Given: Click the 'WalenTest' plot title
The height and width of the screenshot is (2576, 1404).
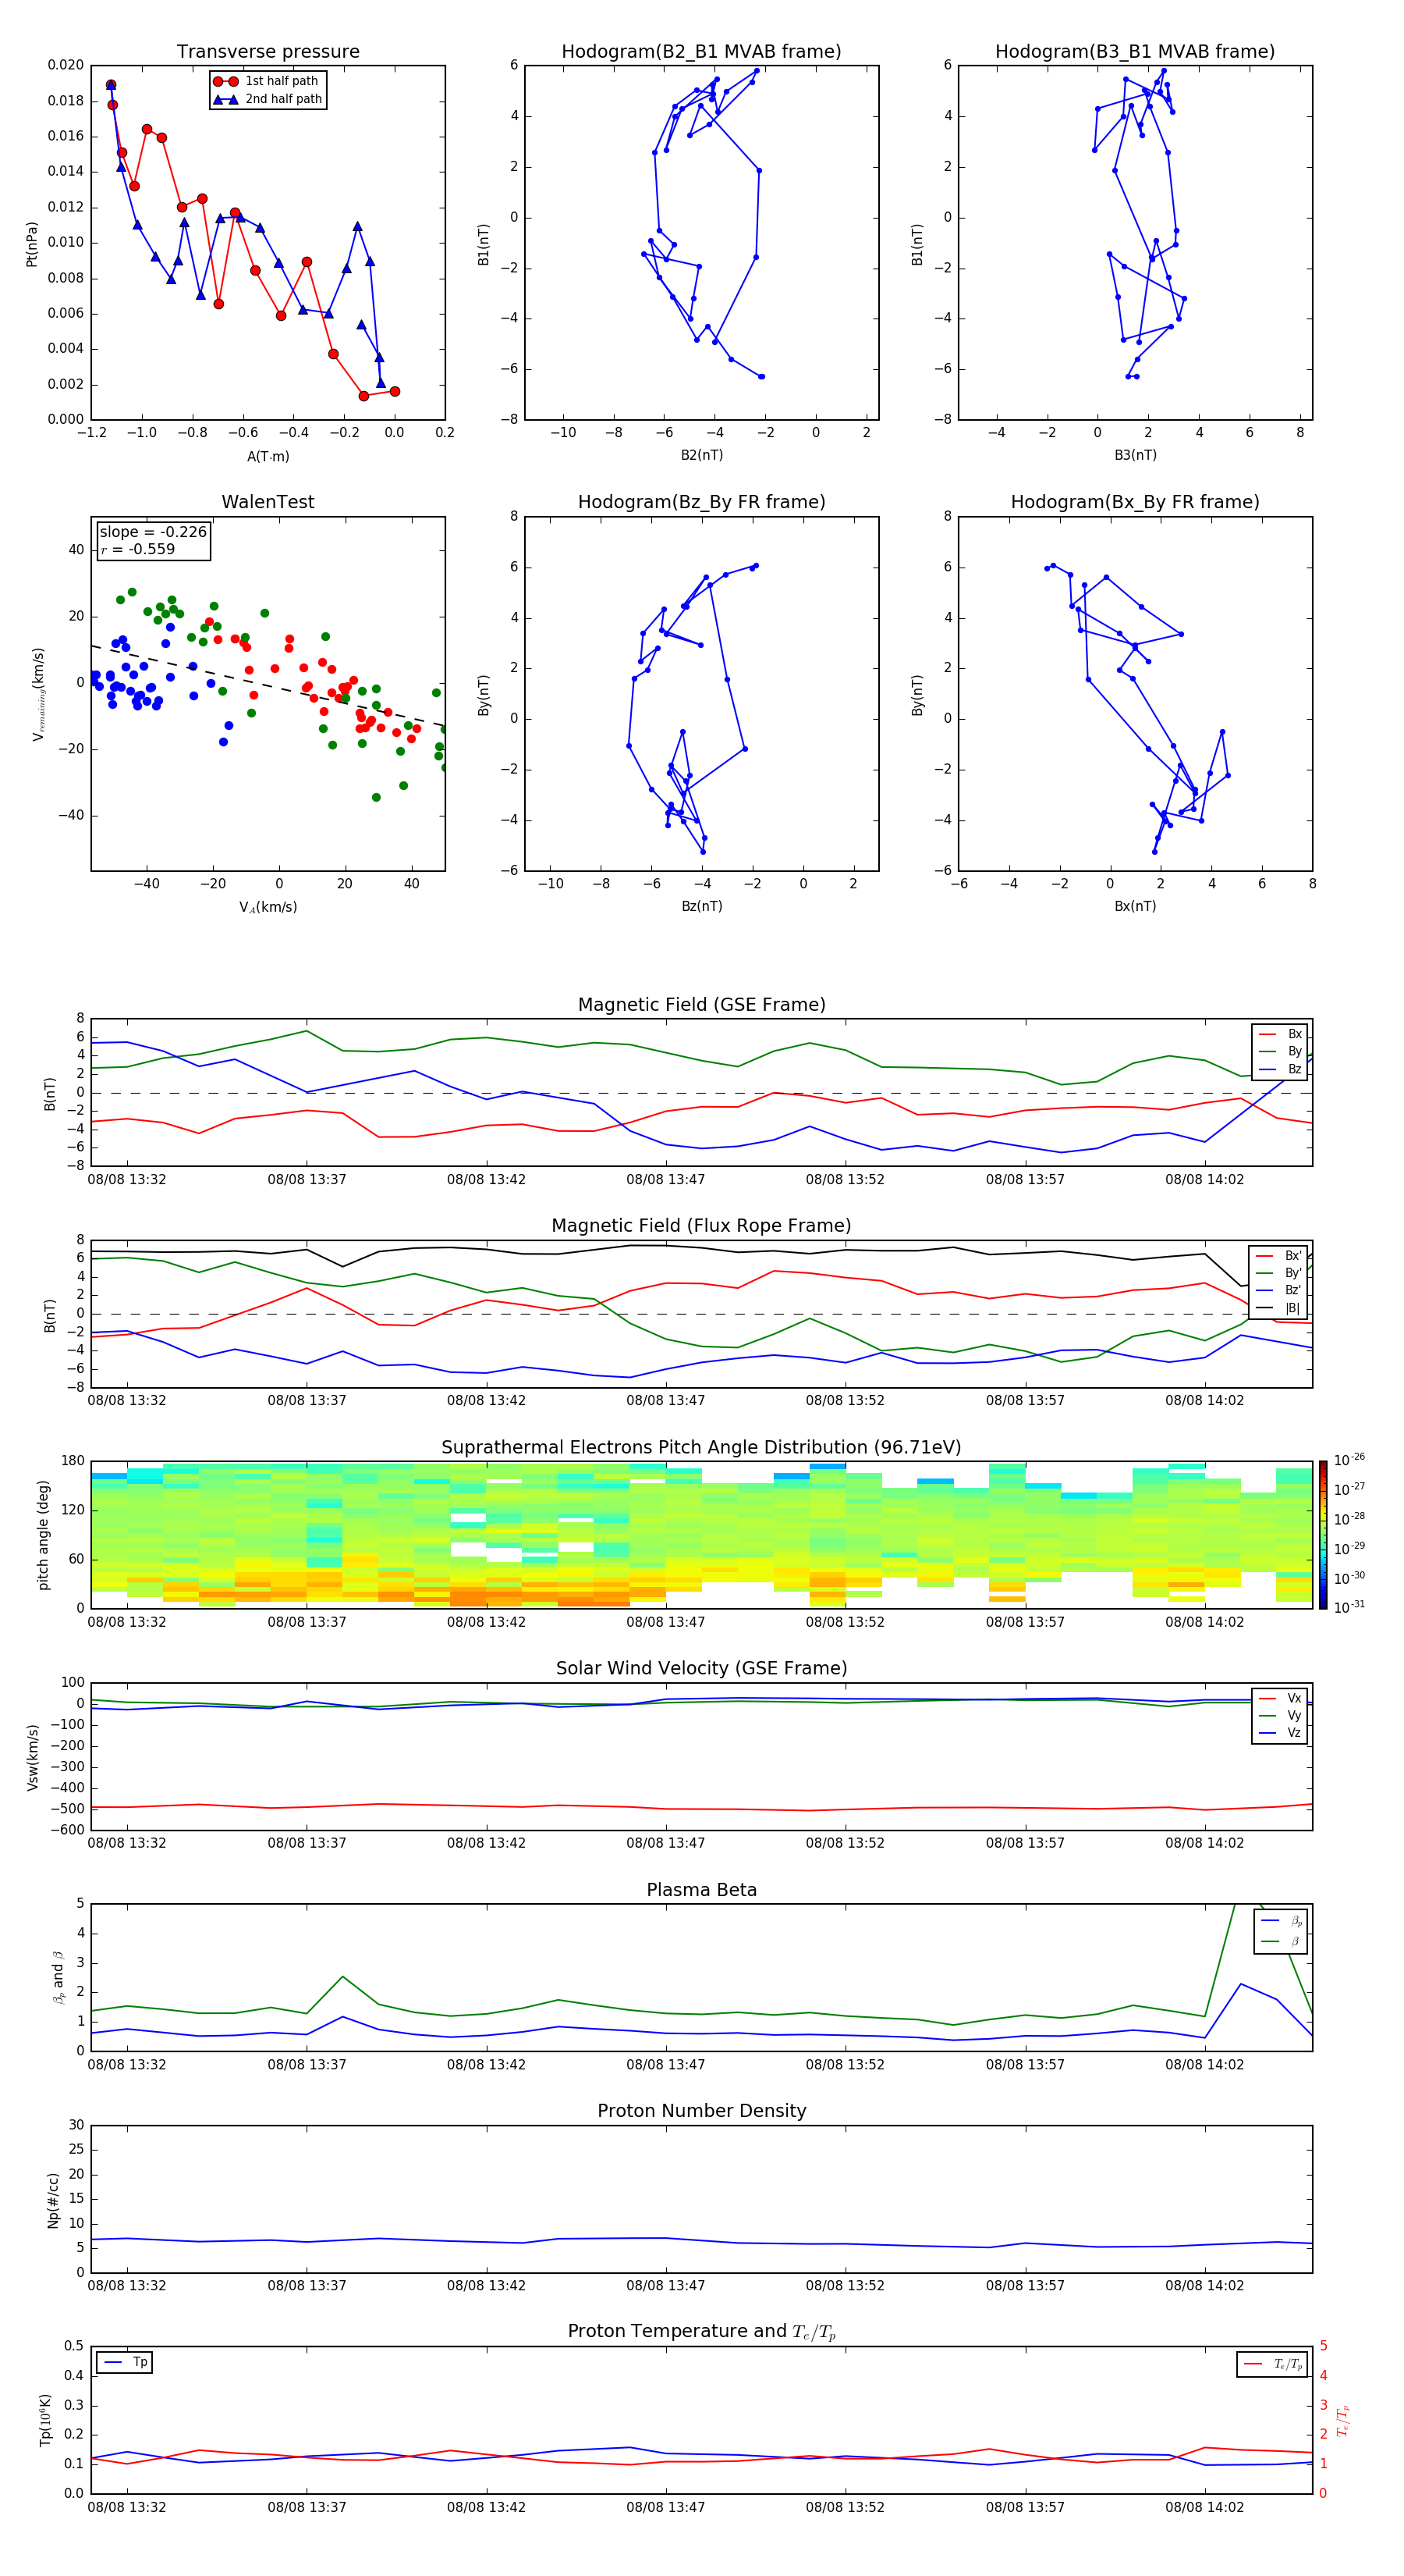Looking at the screenshot, I should tap(268, 502).
